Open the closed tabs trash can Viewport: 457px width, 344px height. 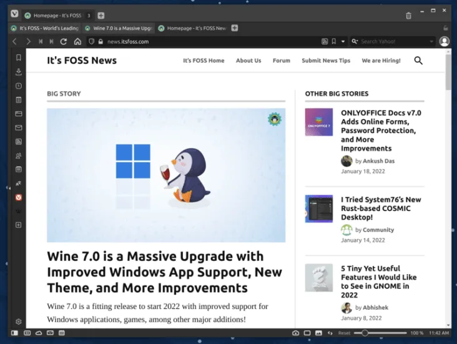point(408,15)
